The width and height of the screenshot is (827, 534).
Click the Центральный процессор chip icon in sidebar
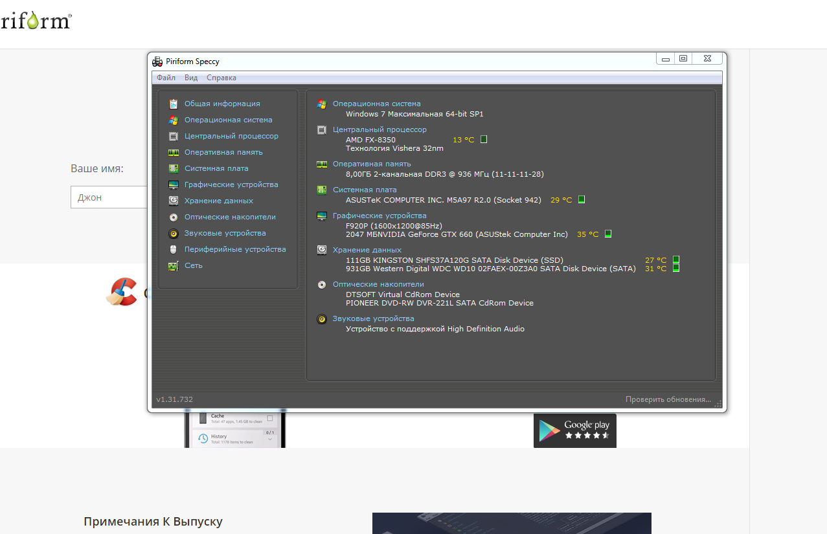pyautogui.click(x=173, y=136)
